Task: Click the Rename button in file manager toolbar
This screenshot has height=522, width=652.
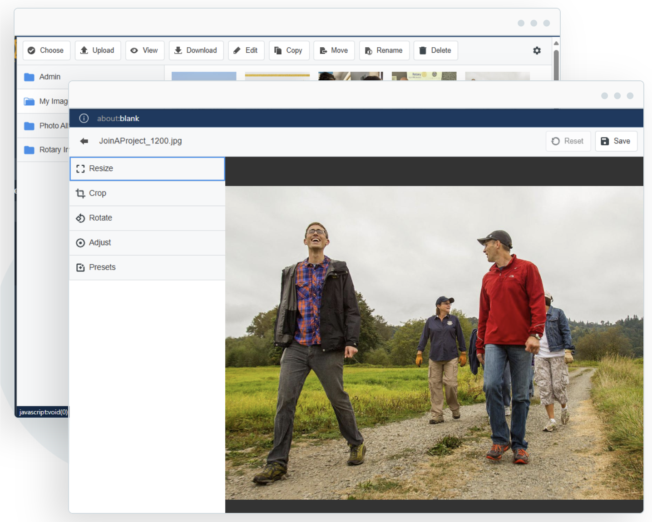Action: [x=384, y=50]
